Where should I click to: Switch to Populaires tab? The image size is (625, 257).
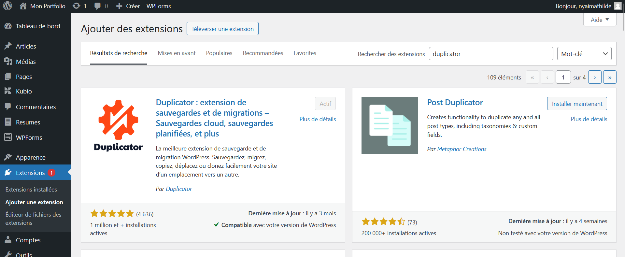[x=219, y=53]
